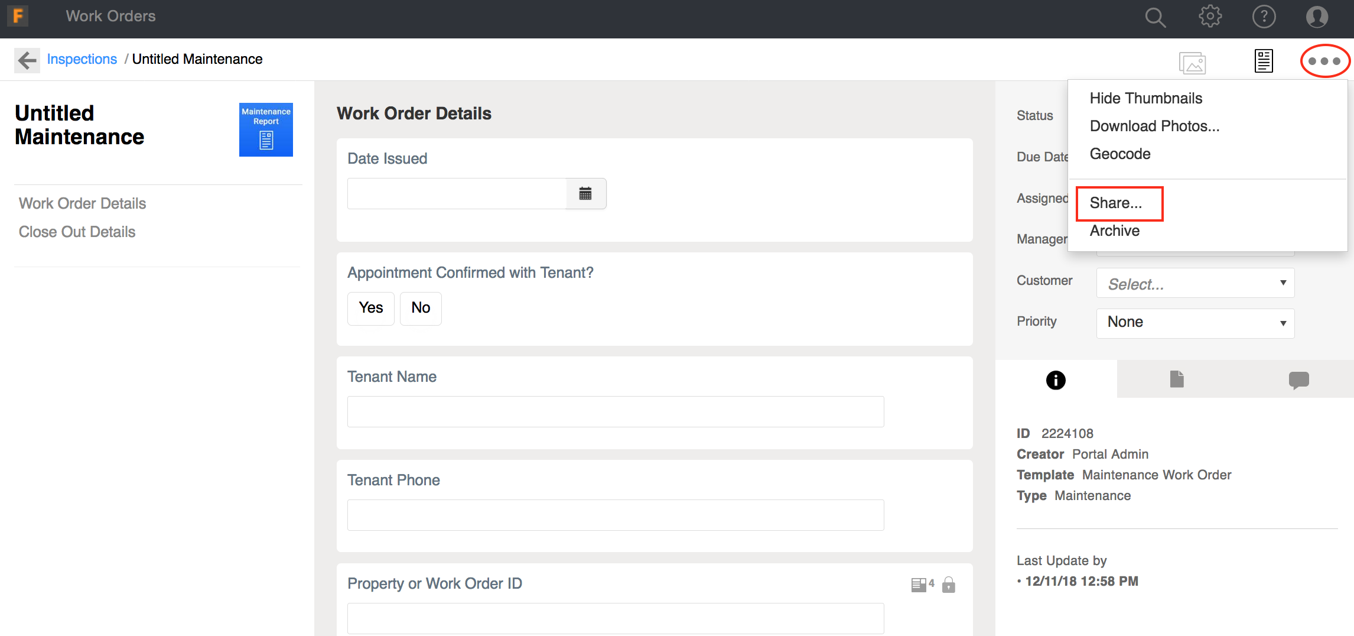Click the lock icon on Property or Work Order ID
This screenshot has width=1354, height=636.
click(x=949, y=585)
